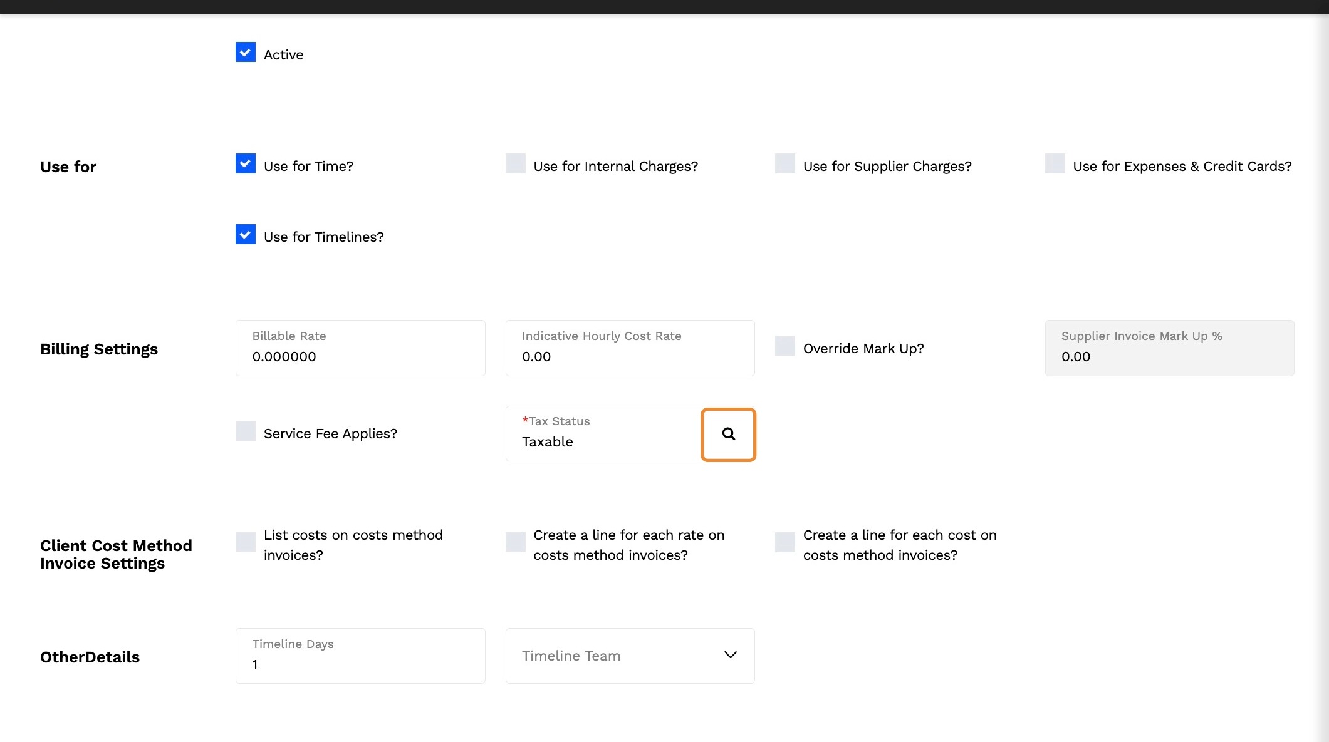Image resolution: width=1329 pixels, height=742 pixels.
Task: Click the Use for Timelines? label text
Action: coord(323,237)
